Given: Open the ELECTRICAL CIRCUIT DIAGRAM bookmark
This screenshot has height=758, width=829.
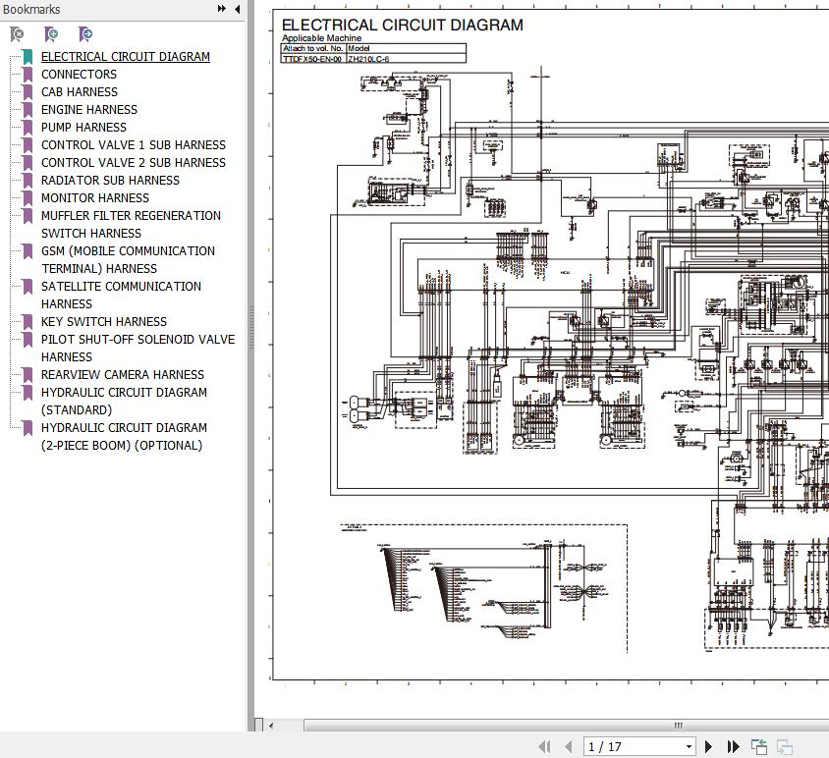Looking at the screenshot, I should pos(125,57).
